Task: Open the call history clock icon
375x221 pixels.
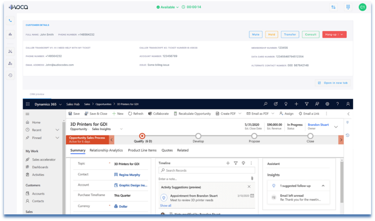Action: [x=10, y=75]
